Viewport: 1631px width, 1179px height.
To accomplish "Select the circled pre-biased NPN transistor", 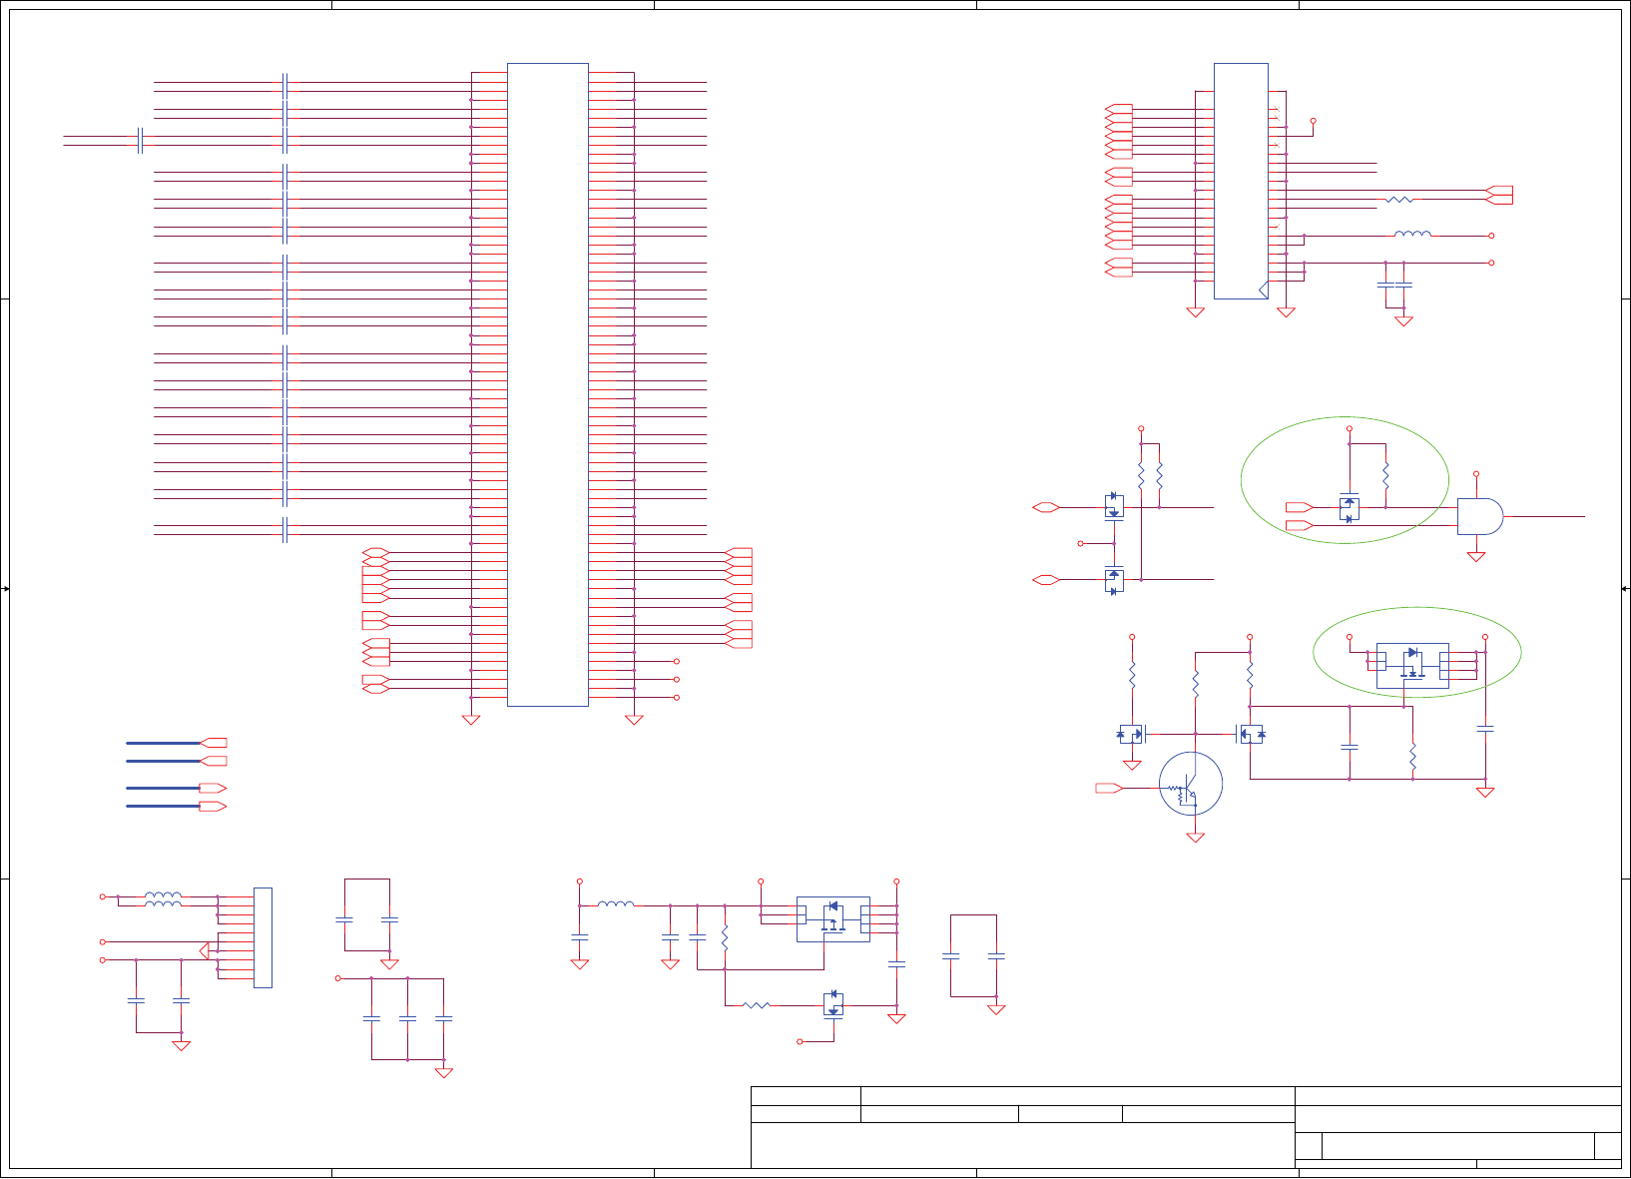I will (x=1191, y=784).
